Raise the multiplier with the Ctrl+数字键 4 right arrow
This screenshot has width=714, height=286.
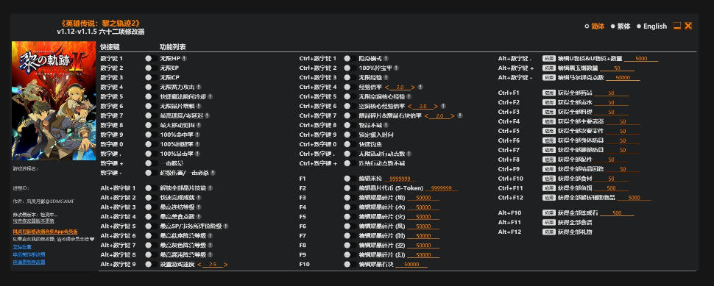point(413,87)
